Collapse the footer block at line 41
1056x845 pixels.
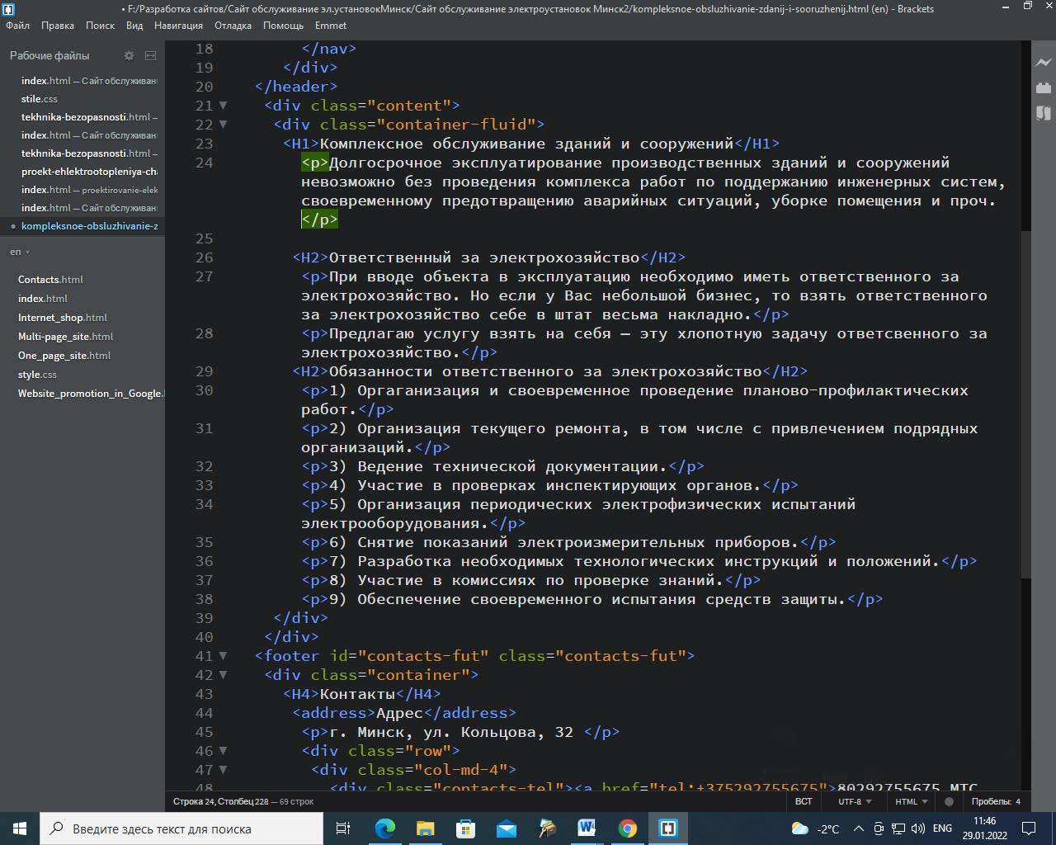pyautogui.click(x=223, y=656)
